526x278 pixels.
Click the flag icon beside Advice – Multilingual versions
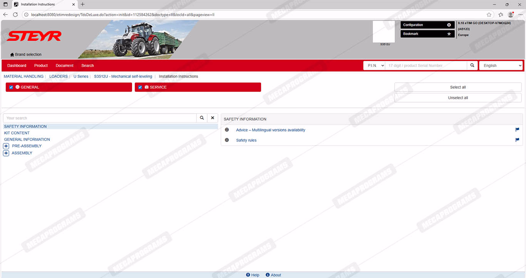517,130
